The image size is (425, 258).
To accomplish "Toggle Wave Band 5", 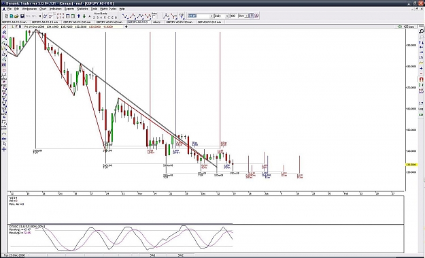I will point(105,18).
